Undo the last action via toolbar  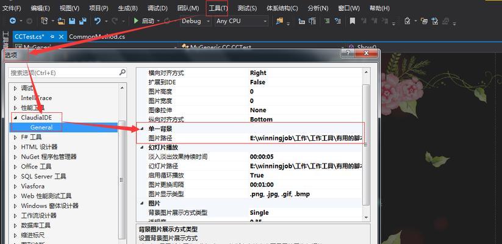98,21
